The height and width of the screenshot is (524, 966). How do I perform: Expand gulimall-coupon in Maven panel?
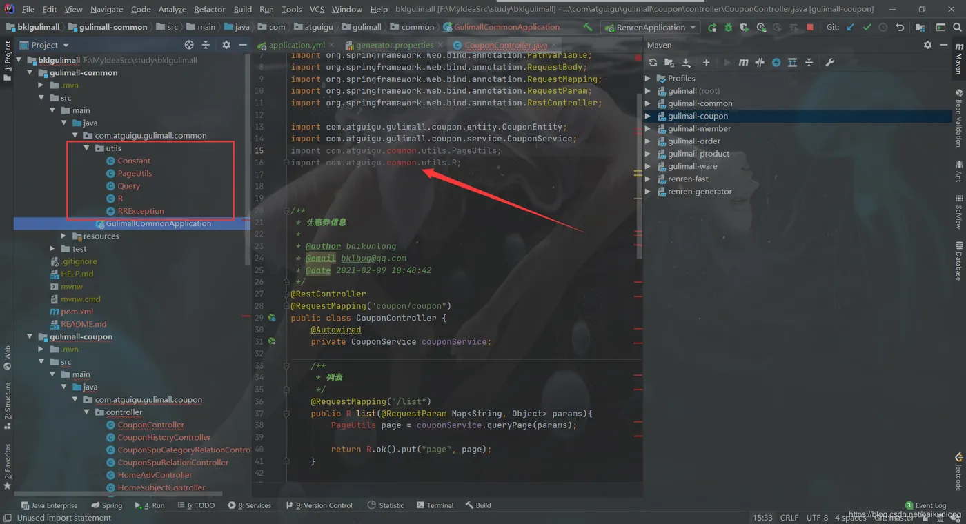(648, 116)
